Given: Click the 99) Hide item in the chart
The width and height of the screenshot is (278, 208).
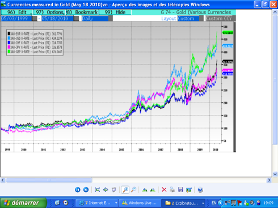Looking at the screenshot, I should click(115, 12).
